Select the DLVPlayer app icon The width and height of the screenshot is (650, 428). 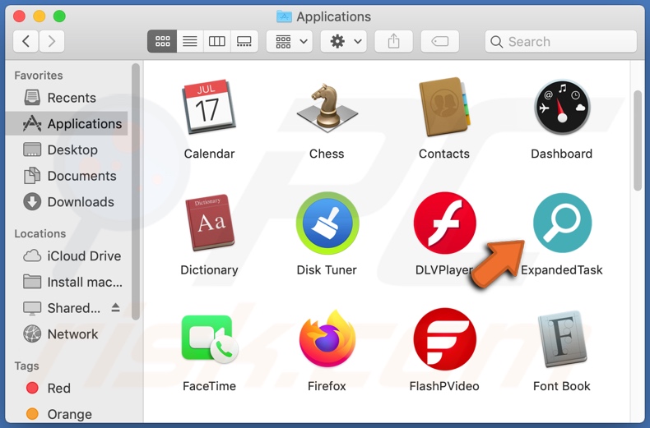[445, 223]
